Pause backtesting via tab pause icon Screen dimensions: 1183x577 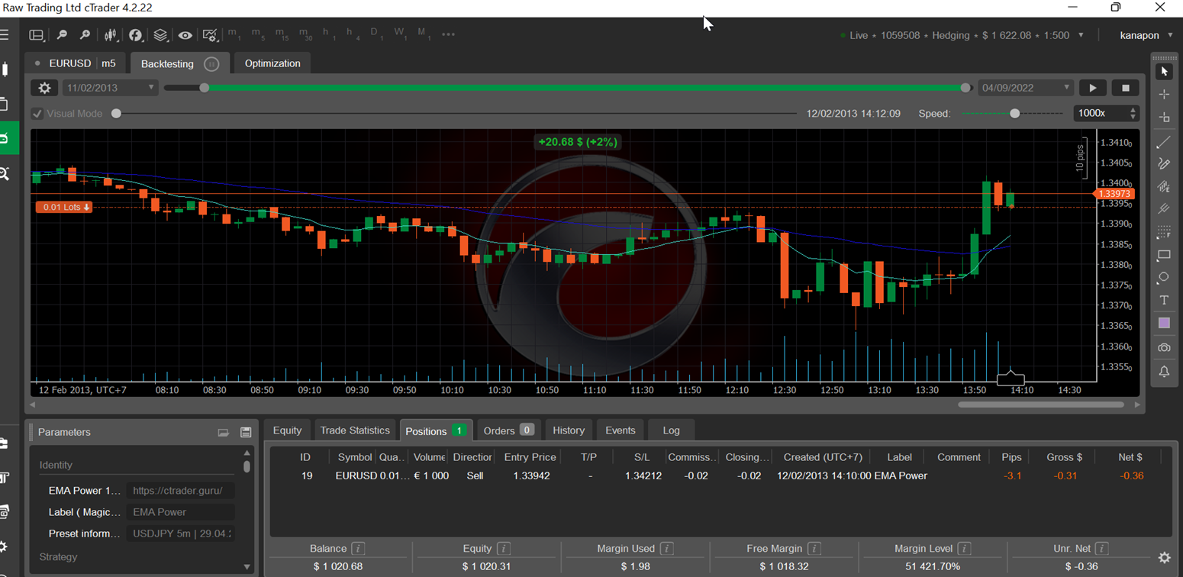[212, 64]
